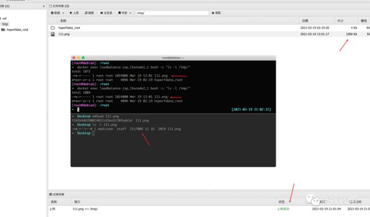Focus the /tmp/ path input field
The image size is (370, 217).
pos(172,13)
